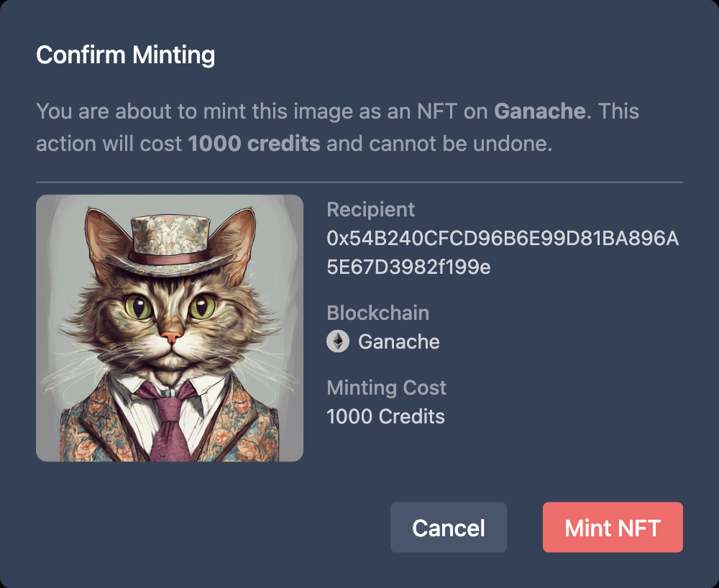The width and height of the screenshot is (719, 588).
Task: Click the dialog description paragraph
Action: [336, 127]
